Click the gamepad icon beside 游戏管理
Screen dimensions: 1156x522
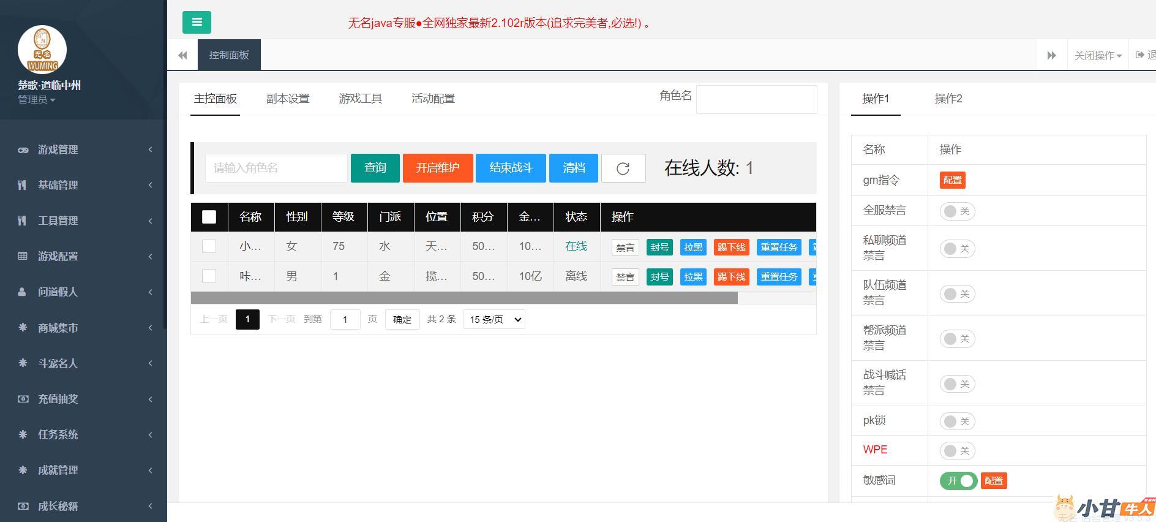23,150
